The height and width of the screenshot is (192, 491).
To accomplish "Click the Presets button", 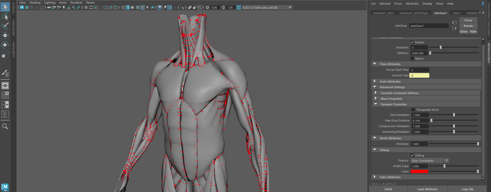I will 468,26.
